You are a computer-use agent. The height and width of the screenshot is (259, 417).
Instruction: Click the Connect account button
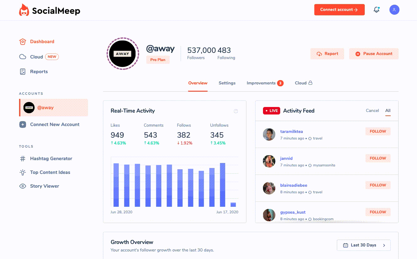pyautogui.click(x=339, y=10)
